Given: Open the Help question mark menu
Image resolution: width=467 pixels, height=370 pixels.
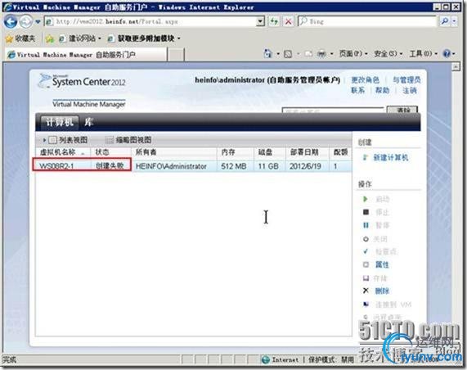Looking at the screenshot, I should [449, 54].
